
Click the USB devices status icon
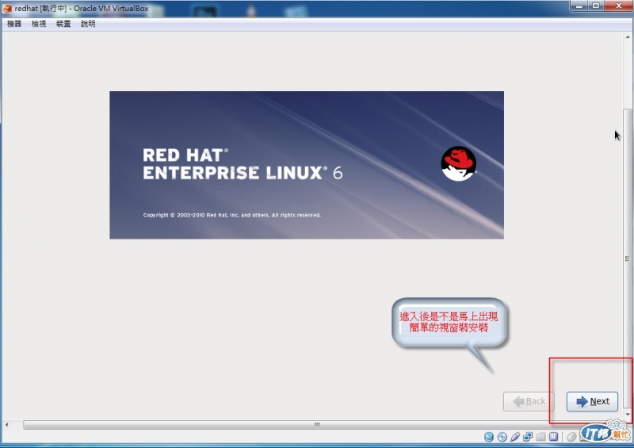pos(515,437)
